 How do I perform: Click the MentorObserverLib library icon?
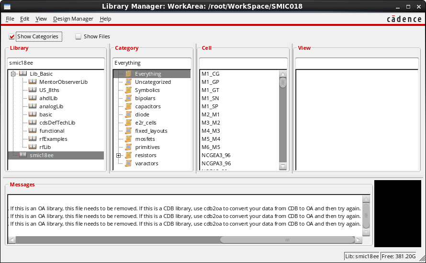coord(33,82)
